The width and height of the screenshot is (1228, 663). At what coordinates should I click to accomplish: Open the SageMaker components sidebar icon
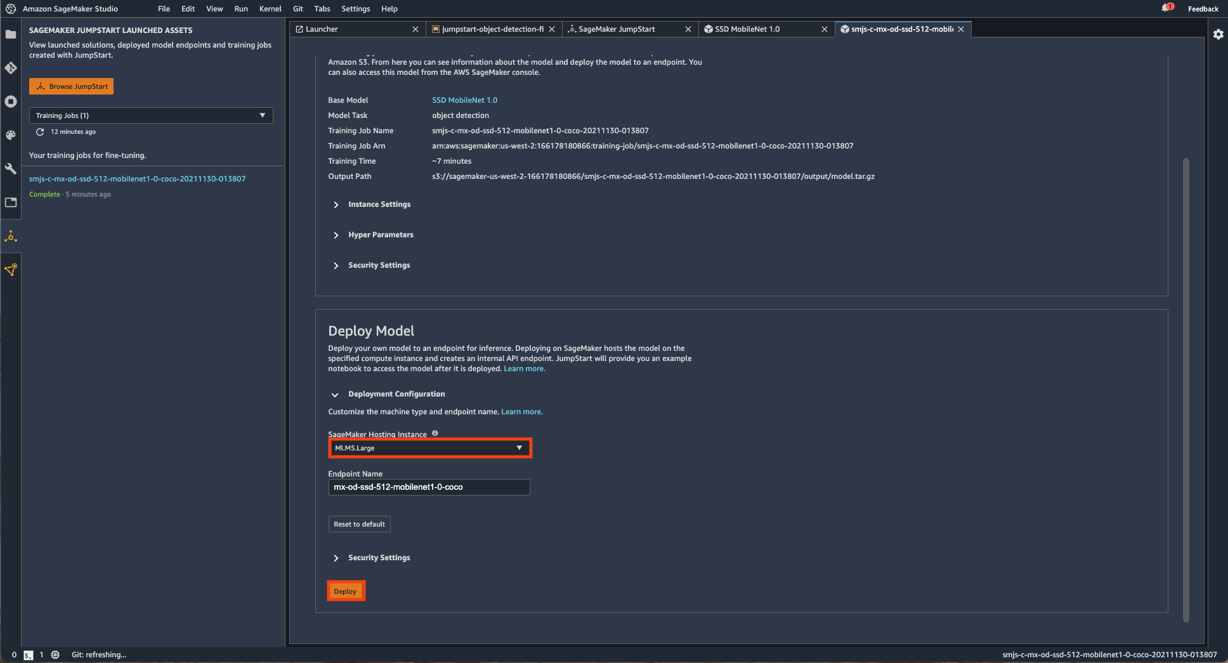pyautogui.click(x=11, y=270)
